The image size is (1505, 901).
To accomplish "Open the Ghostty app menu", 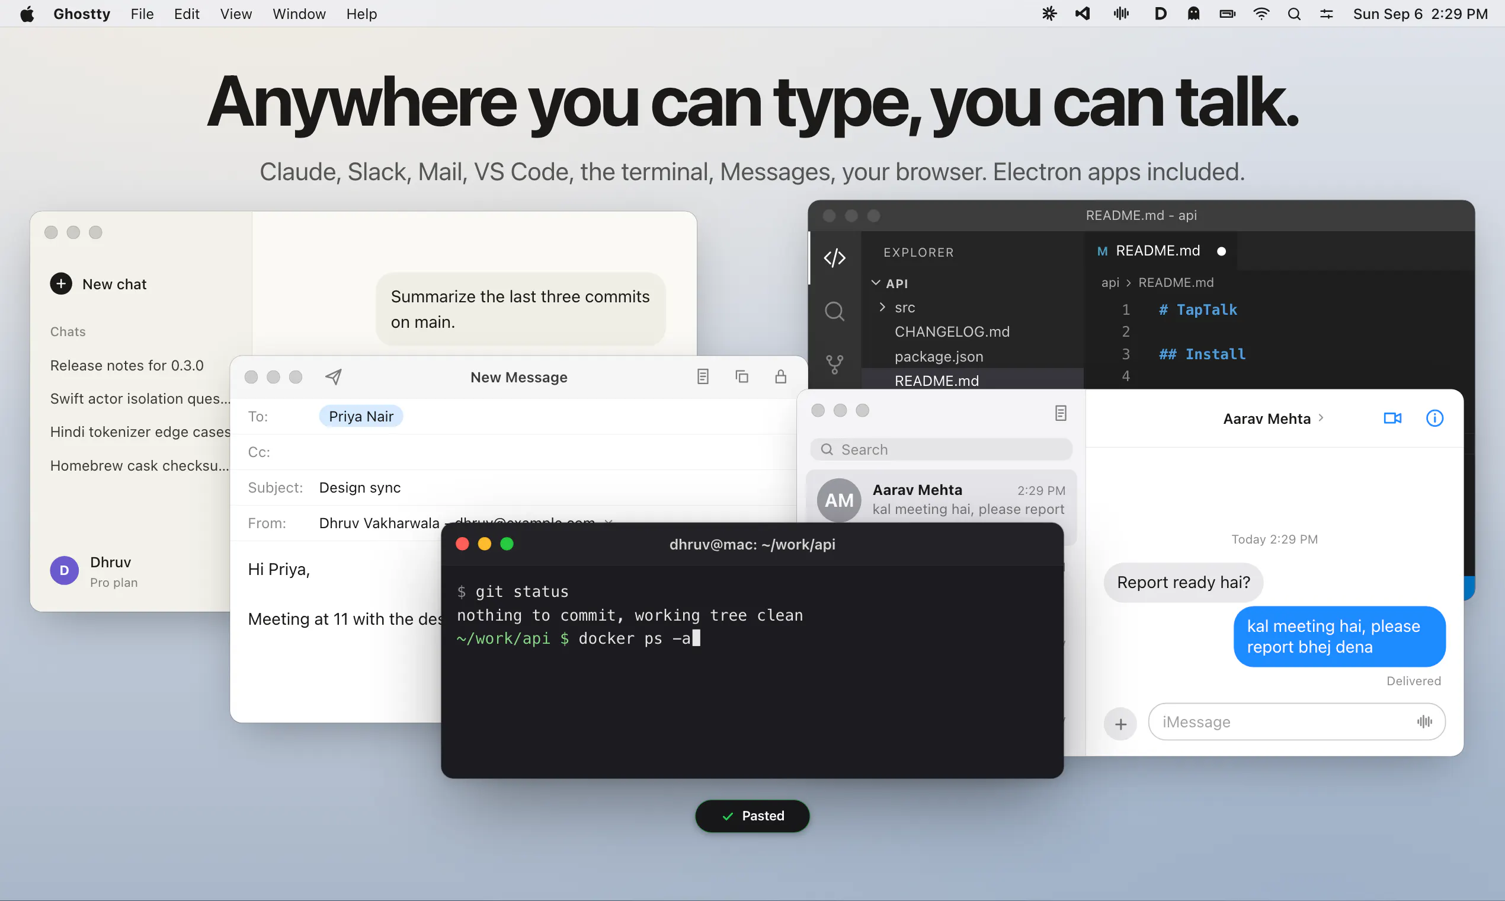I will click(x=82, y=14).
